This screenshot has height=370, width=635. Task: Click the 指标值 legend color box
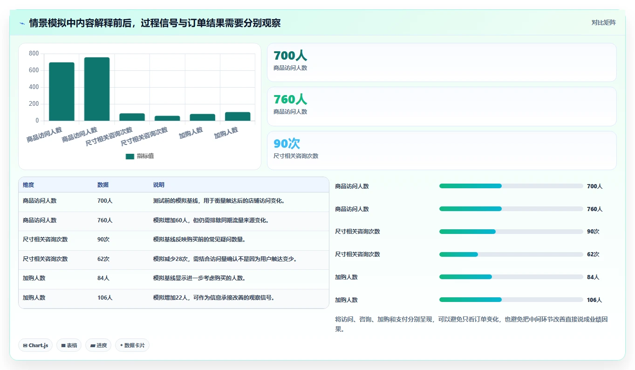(x=130, y=156)
